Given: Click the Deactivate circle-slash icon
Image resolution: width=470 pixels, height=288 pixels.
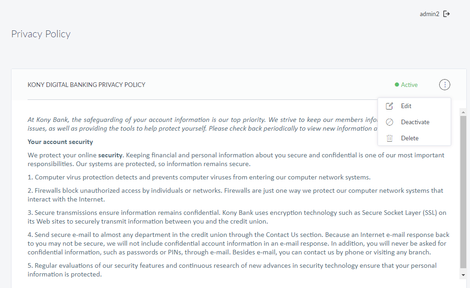Looking at the screenshot, I should [390, 122].
